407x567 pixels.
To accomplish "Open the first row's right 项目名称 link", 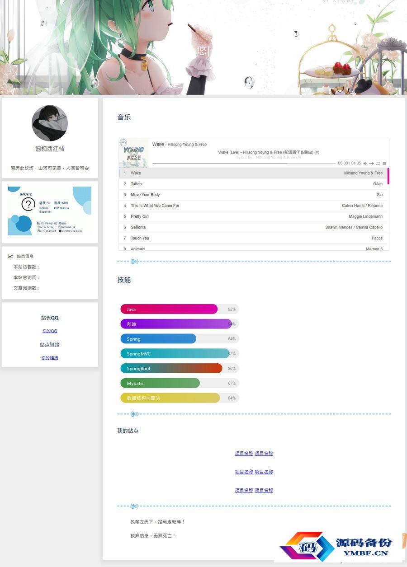I will [x=264, y=453].
